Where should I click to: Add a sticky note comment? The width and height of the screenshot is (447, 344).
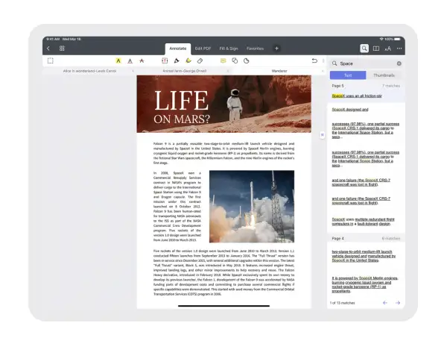(223, 60)
